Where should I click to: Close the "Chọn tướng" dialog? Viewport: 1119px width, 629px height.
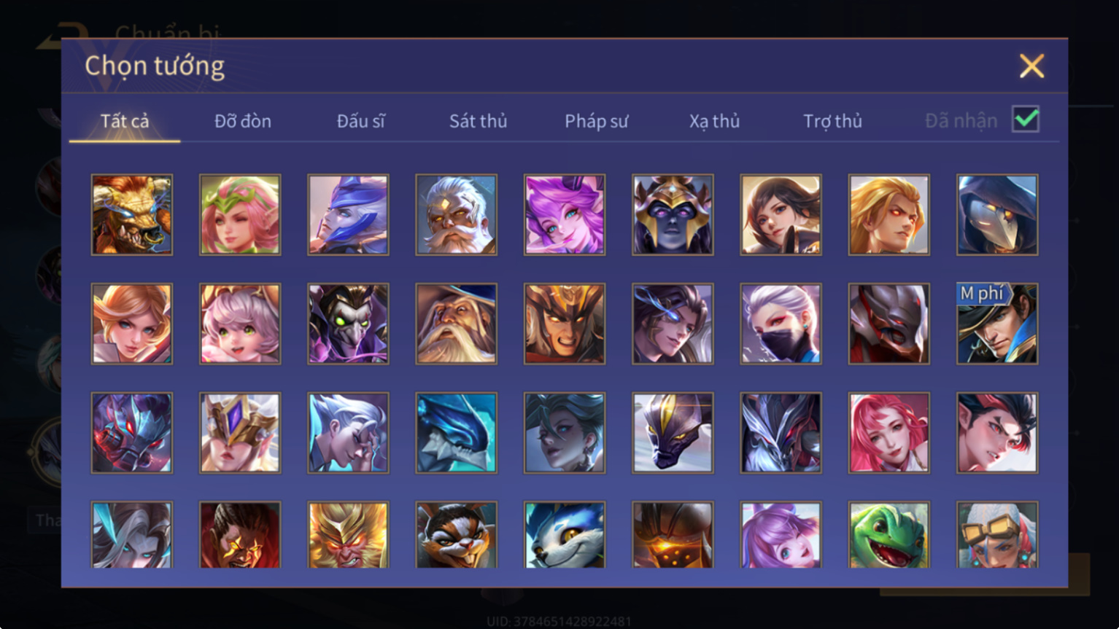[1031, 66]
